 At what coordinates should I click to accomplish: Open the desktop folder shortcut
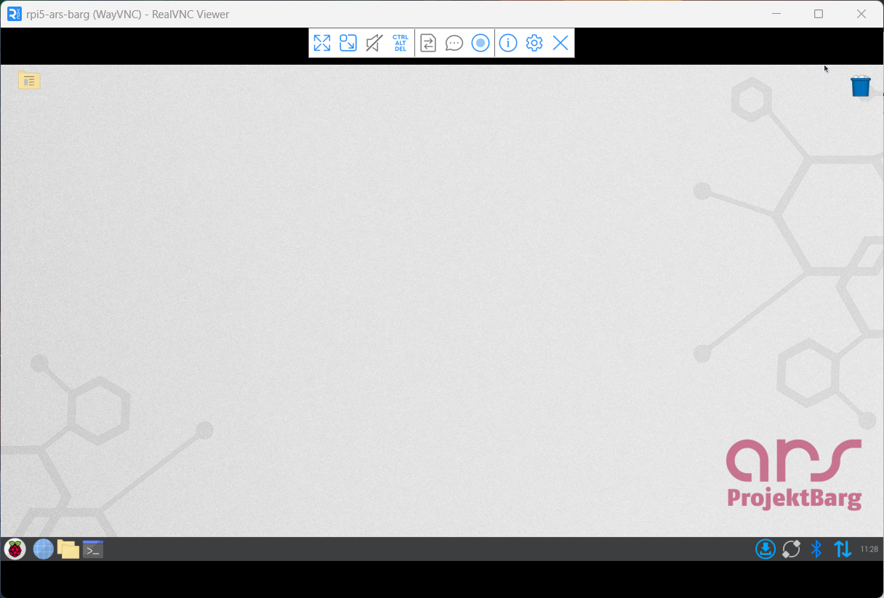(29, 80)
